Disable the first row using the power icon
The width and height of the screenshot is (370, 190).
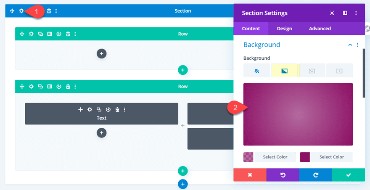59,34
